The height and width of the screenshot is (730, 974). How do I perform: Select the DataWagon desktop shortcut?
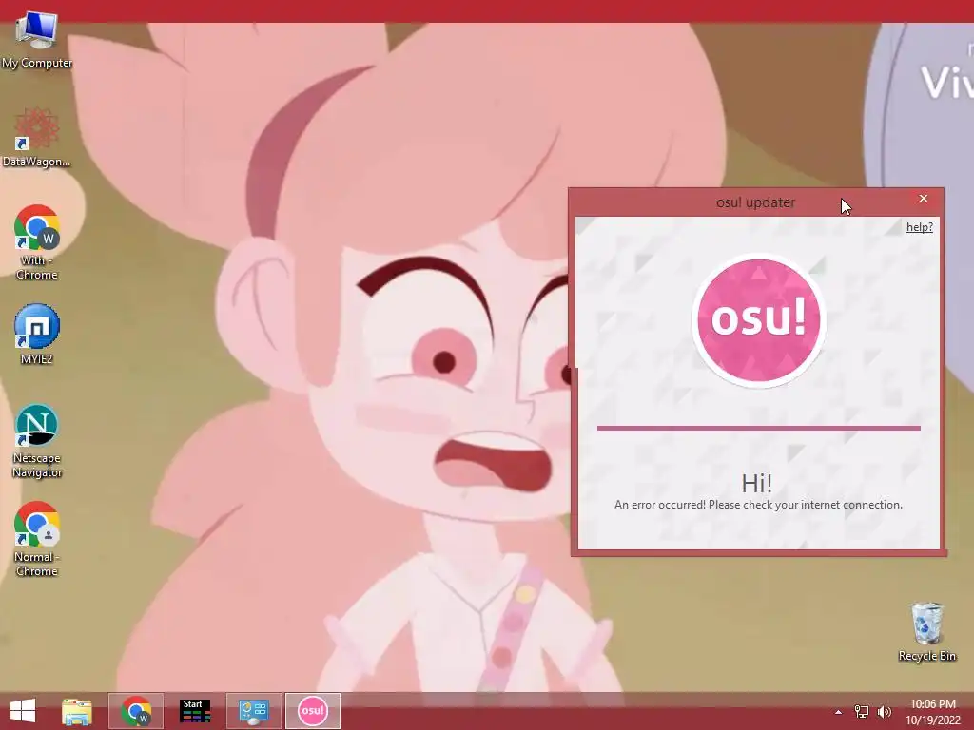click(37, 138)
